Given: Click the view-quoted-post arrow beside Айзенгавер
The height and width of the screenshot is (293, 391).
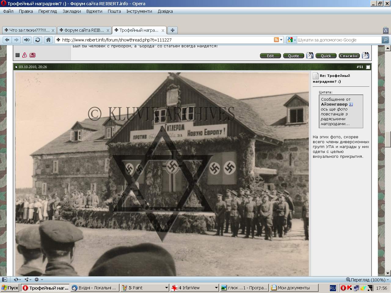Looking at the screenshot, I should (x=351, y=104).
